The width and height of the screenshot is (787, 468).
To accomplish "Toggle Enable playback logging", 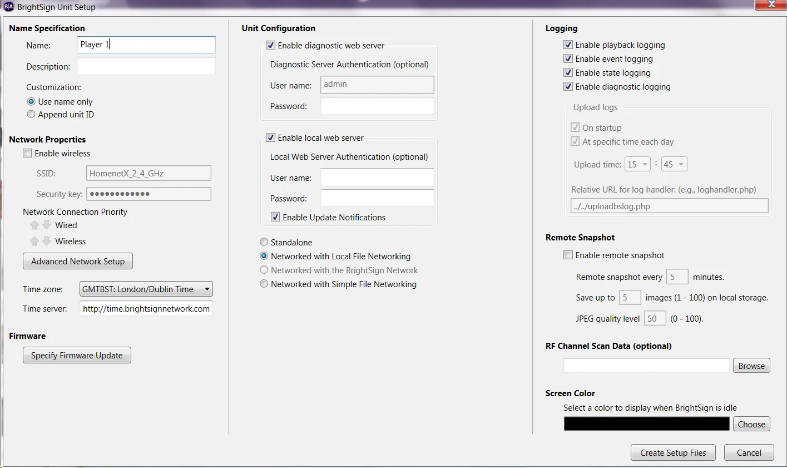I will (568, 45).
